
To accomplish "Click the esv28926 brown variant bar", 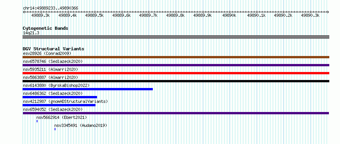I will (176, 57).
